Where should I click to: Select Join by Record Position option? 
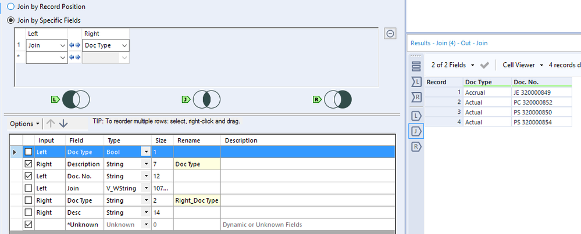tap(12, 6)
